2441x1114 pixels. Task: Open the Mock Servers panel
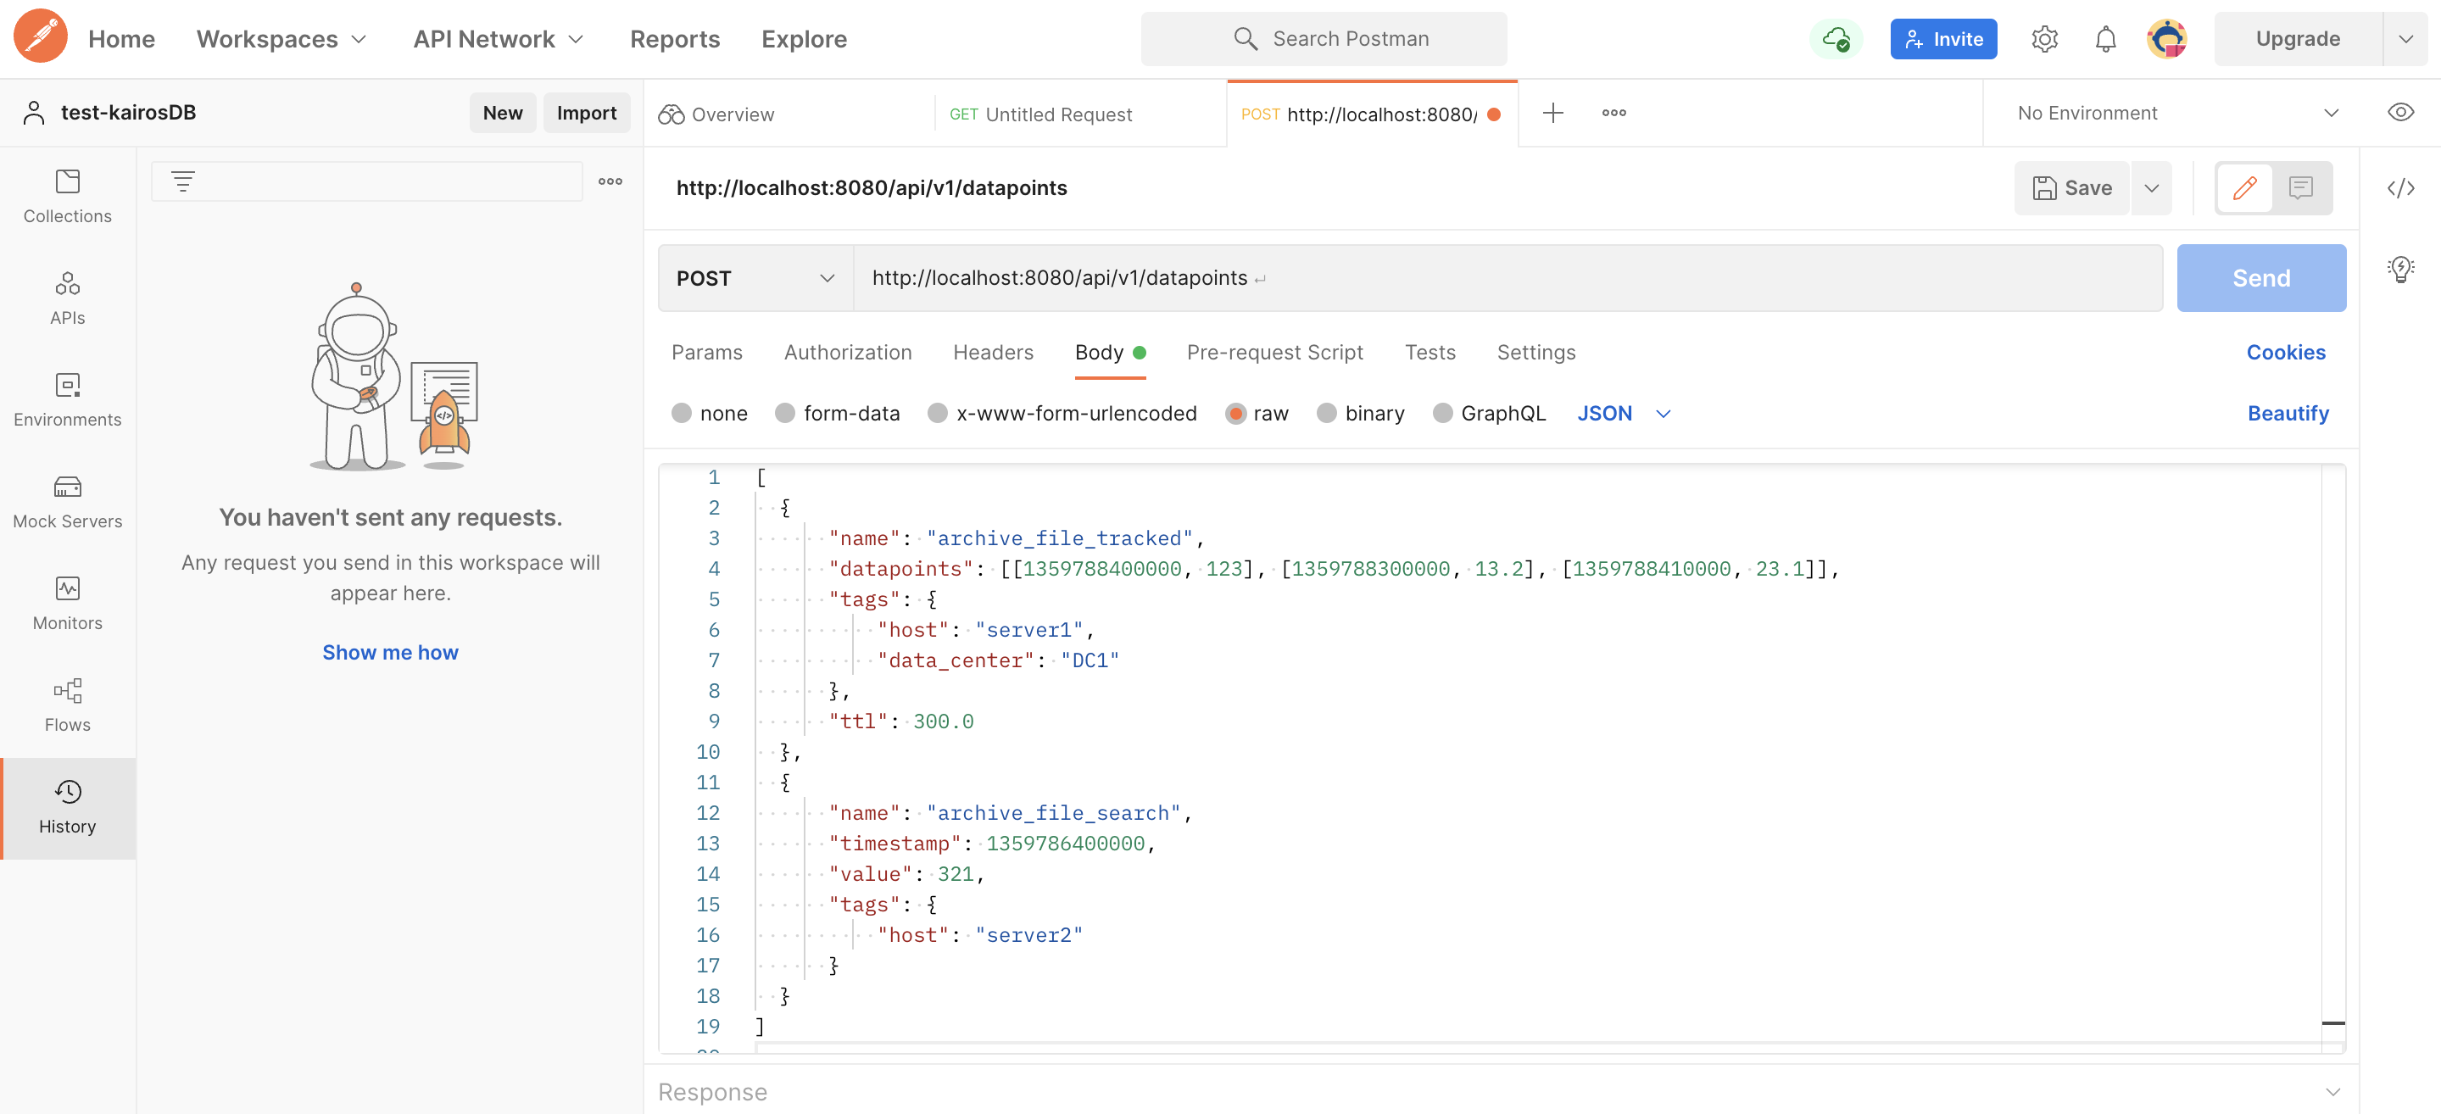(x=67, y=501)
